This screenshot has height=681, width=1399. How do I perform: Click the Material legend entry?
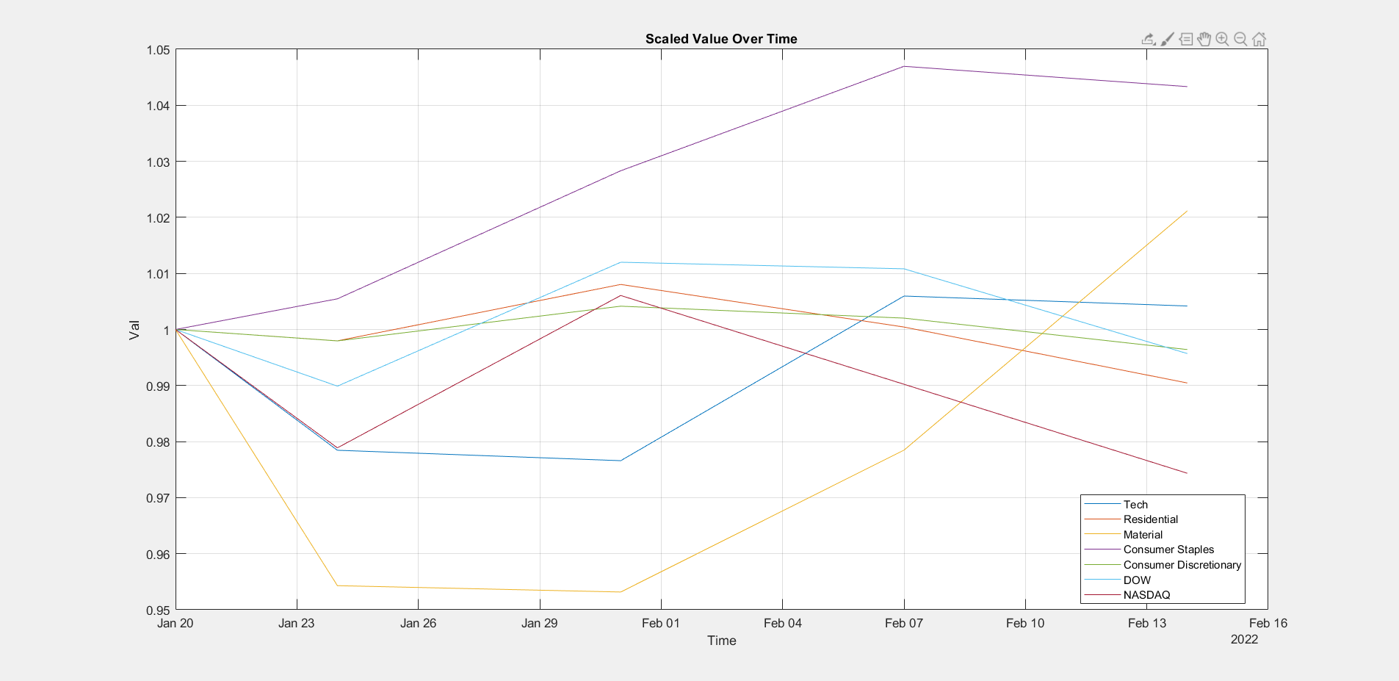[1143, 535]
